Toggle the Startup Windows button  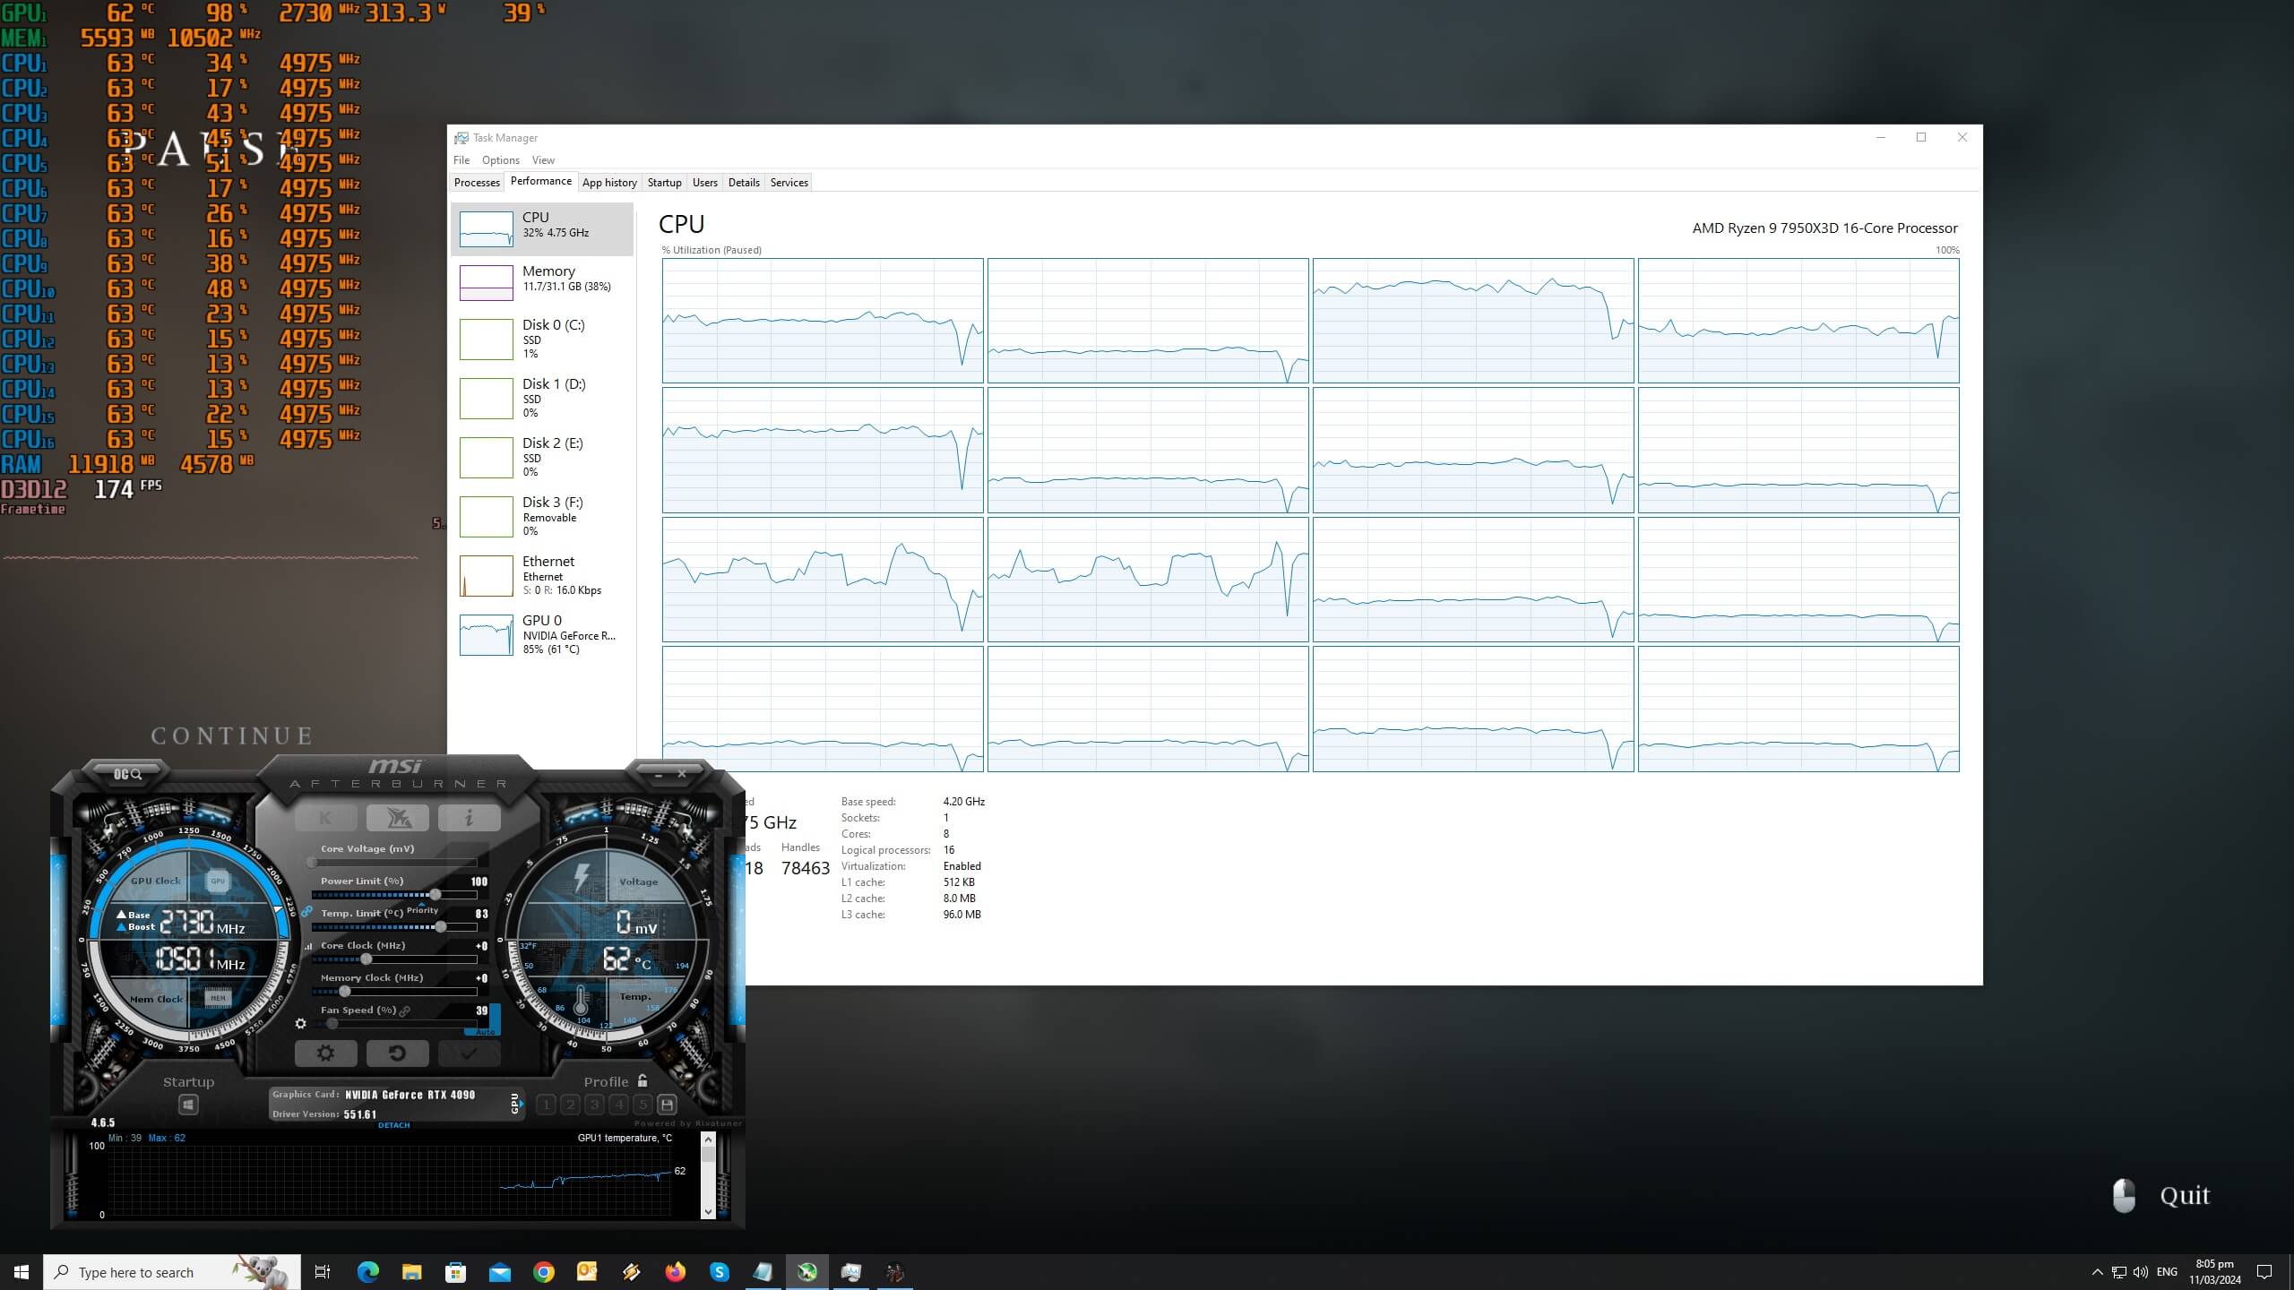(188, 1105)
